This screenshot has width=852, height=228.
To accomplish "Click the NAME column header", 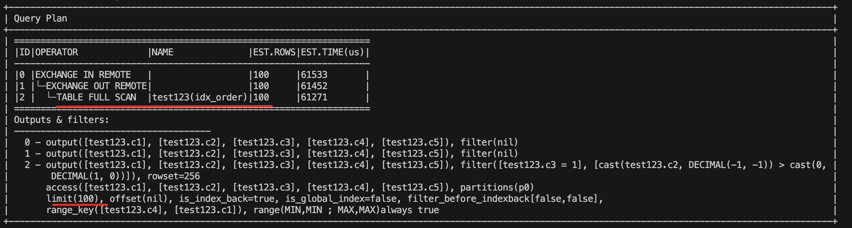I will coord(163,52).
